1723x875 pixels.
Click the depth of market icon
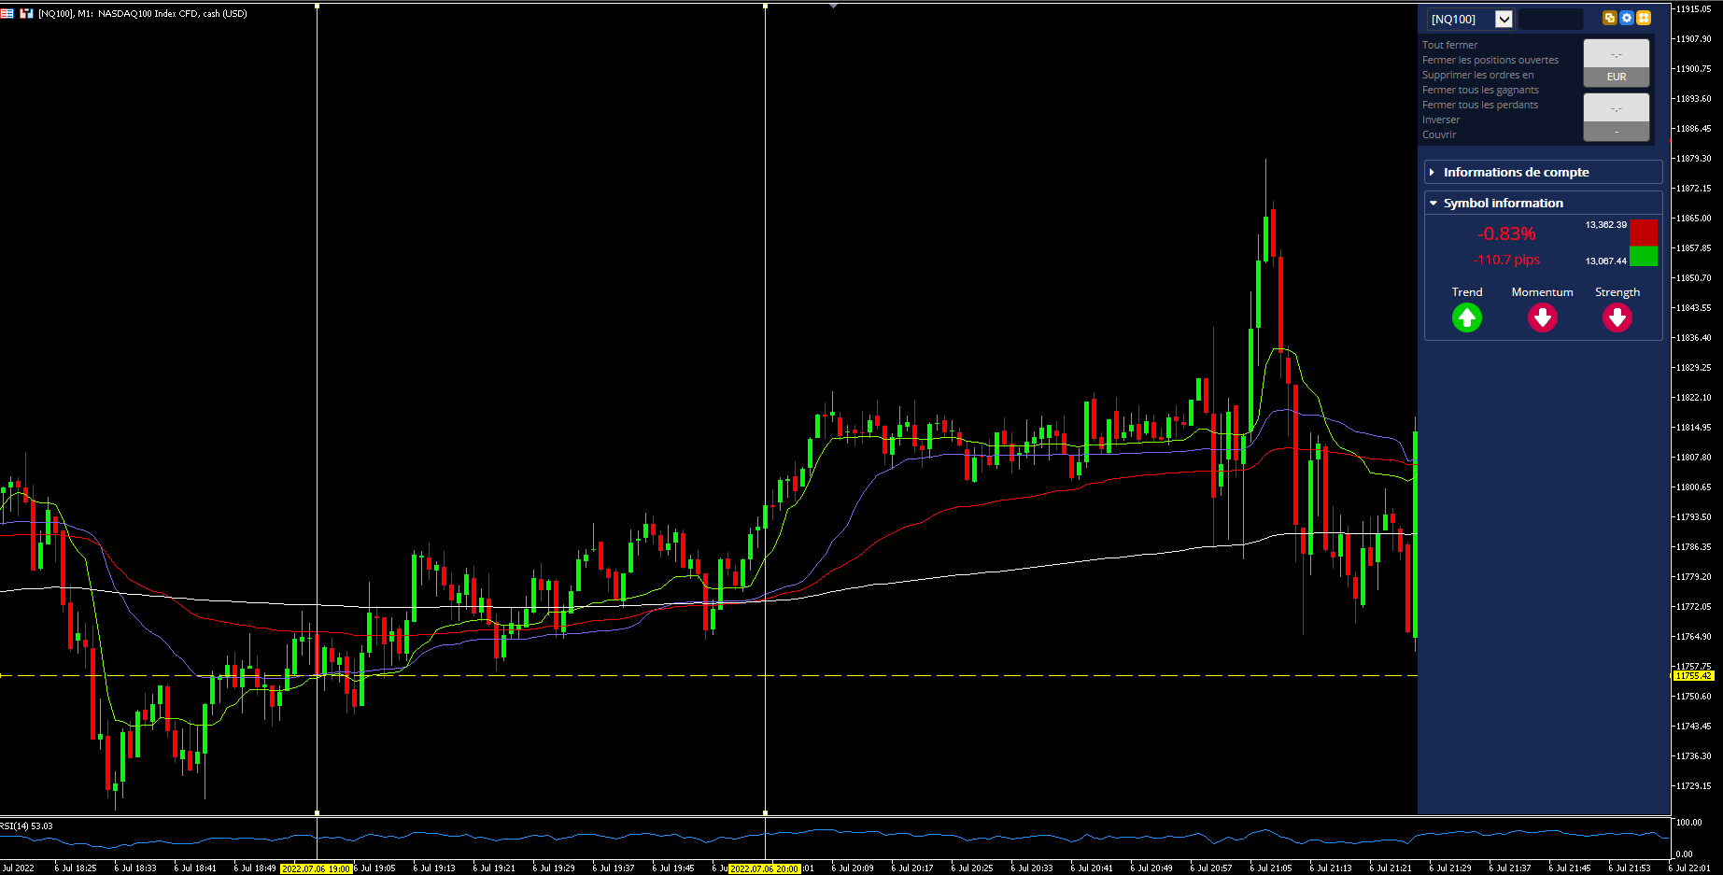click(x=26, y=13)
